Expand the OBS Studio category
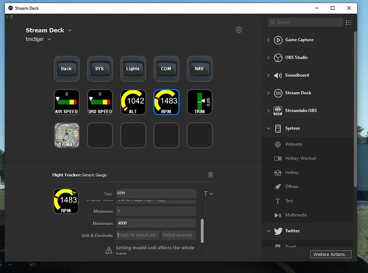 [x=268, y=58]
